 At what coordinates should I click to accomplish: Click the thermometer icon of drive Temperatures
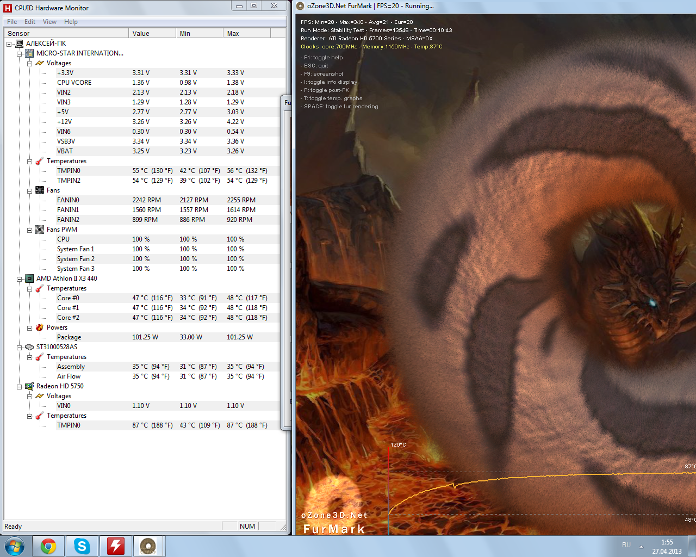(x=40, y=357)
